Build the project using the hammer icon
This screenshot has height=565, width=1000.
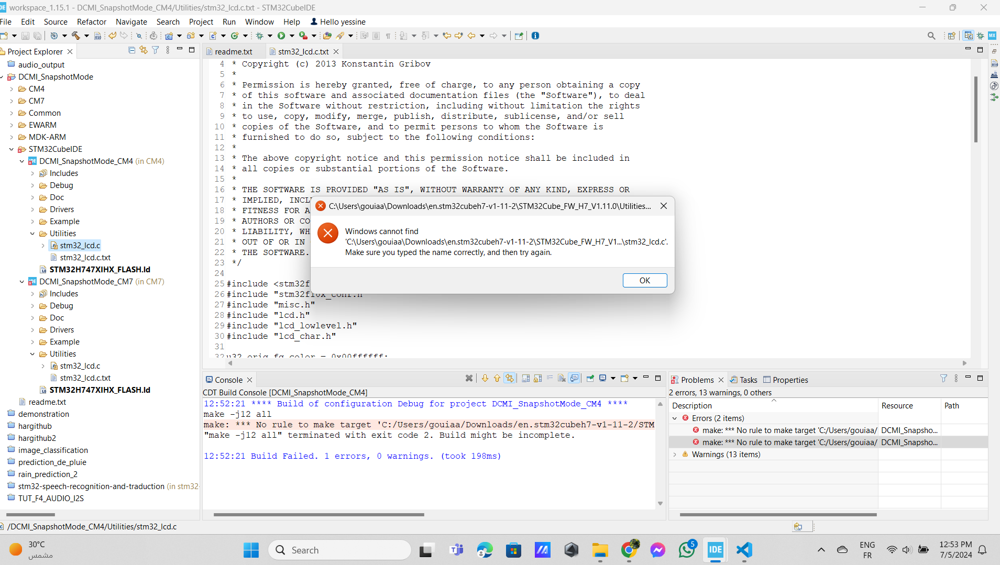76,35
